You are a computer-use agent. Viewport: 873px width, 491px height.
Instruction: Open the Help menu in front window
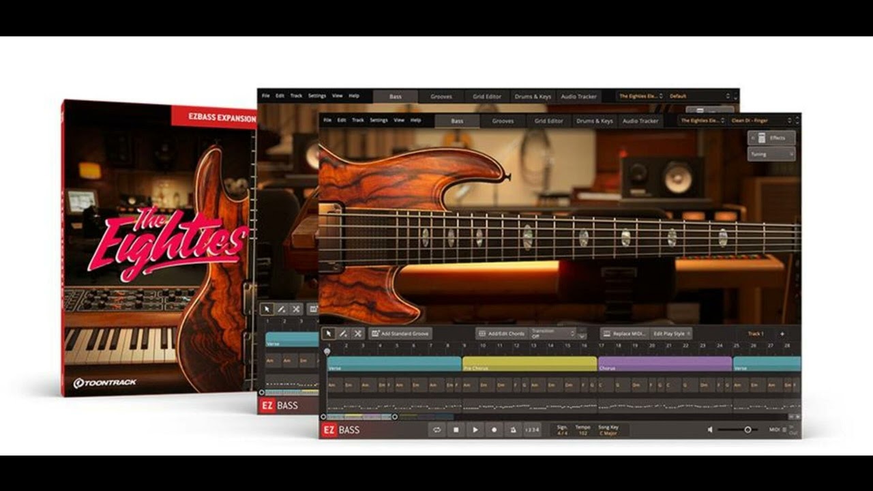[415, 120]
